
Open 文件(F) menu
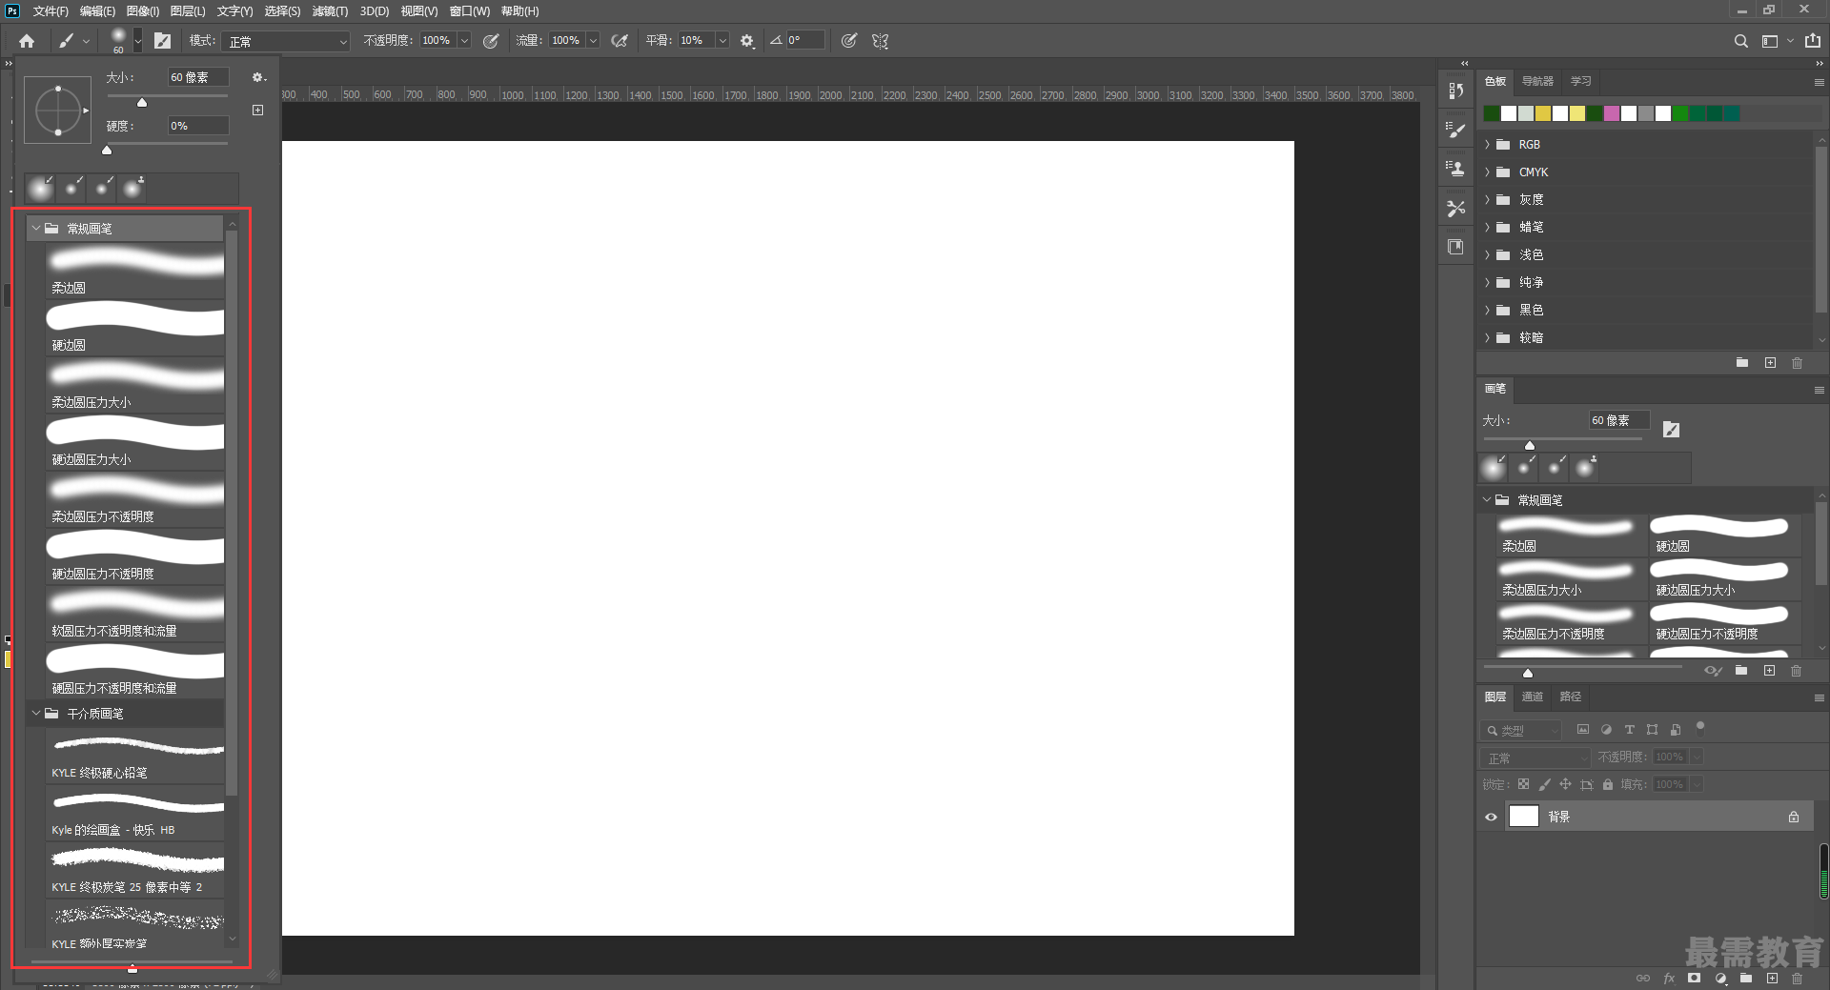pos(51,11)
